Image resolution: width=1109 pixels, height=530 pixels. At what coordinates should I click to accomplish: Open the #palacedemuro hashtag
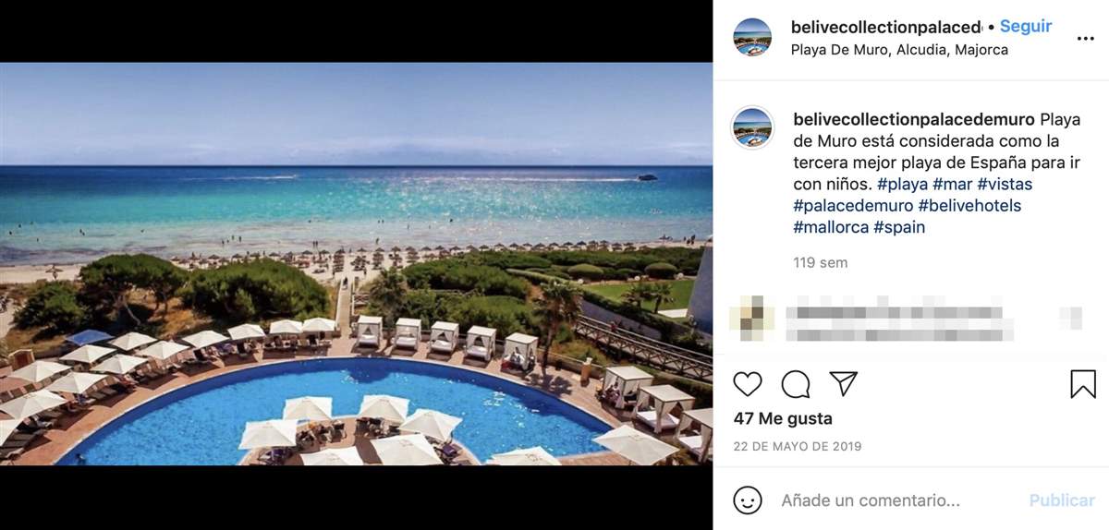(853, 205)
